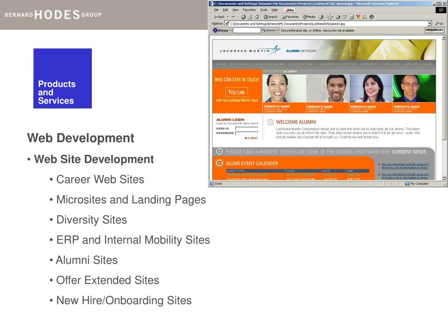This screenshot has height=336, width=448.
Task: Open History with the clock globe icon
Action: coord(321,17)
